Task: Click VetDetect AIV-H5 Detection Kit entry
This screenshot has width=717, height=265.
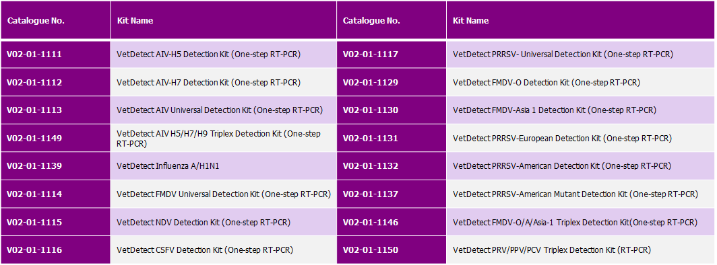Action: [x=208, y=54]
